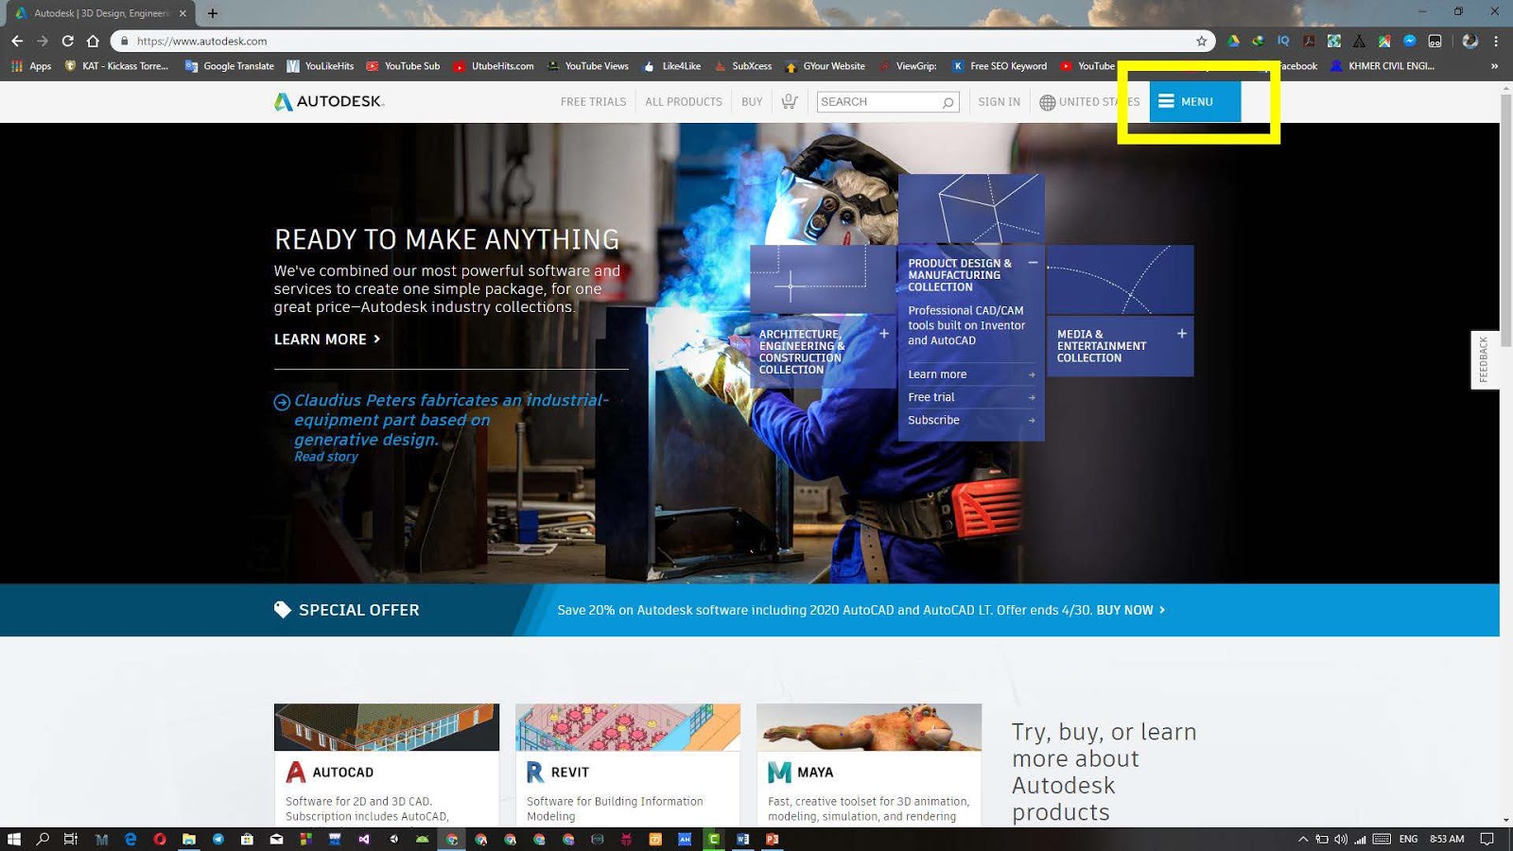
Task: Open the Chrome three-dot menu
Action: (x=1496, y=41)
